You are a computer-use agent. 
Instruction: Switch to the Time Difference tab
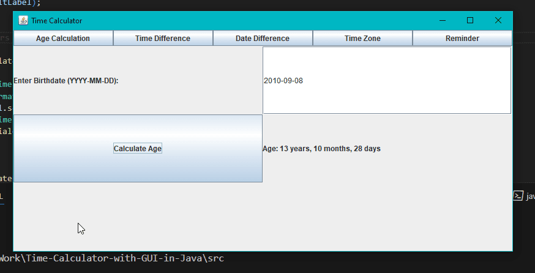(163, 39)
